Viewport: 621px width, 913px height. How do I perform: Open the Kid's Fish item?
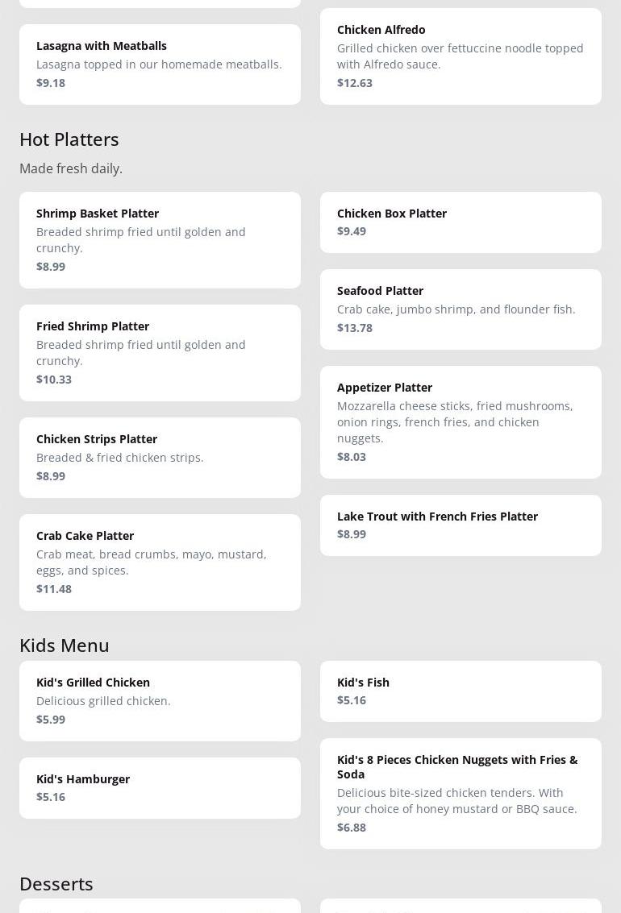coord(461,691)
